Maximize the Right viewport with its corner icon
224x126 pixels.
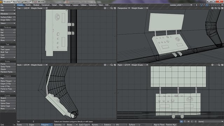pyautogui.click(x=222, y=65)
